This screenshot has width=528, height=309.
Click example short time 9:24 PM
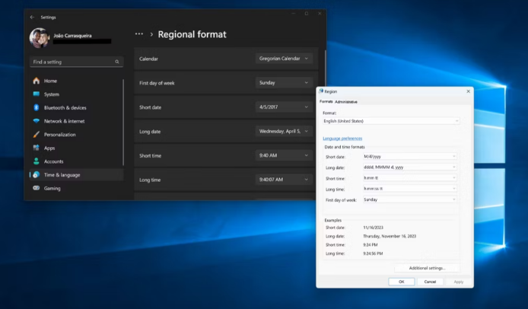coord(370,245)
